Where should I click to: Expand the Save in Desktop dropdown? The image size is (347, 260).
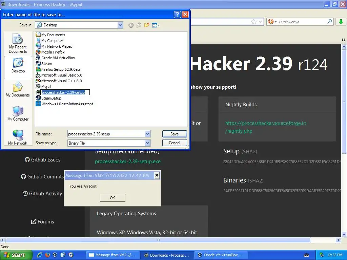click(120, 25)
